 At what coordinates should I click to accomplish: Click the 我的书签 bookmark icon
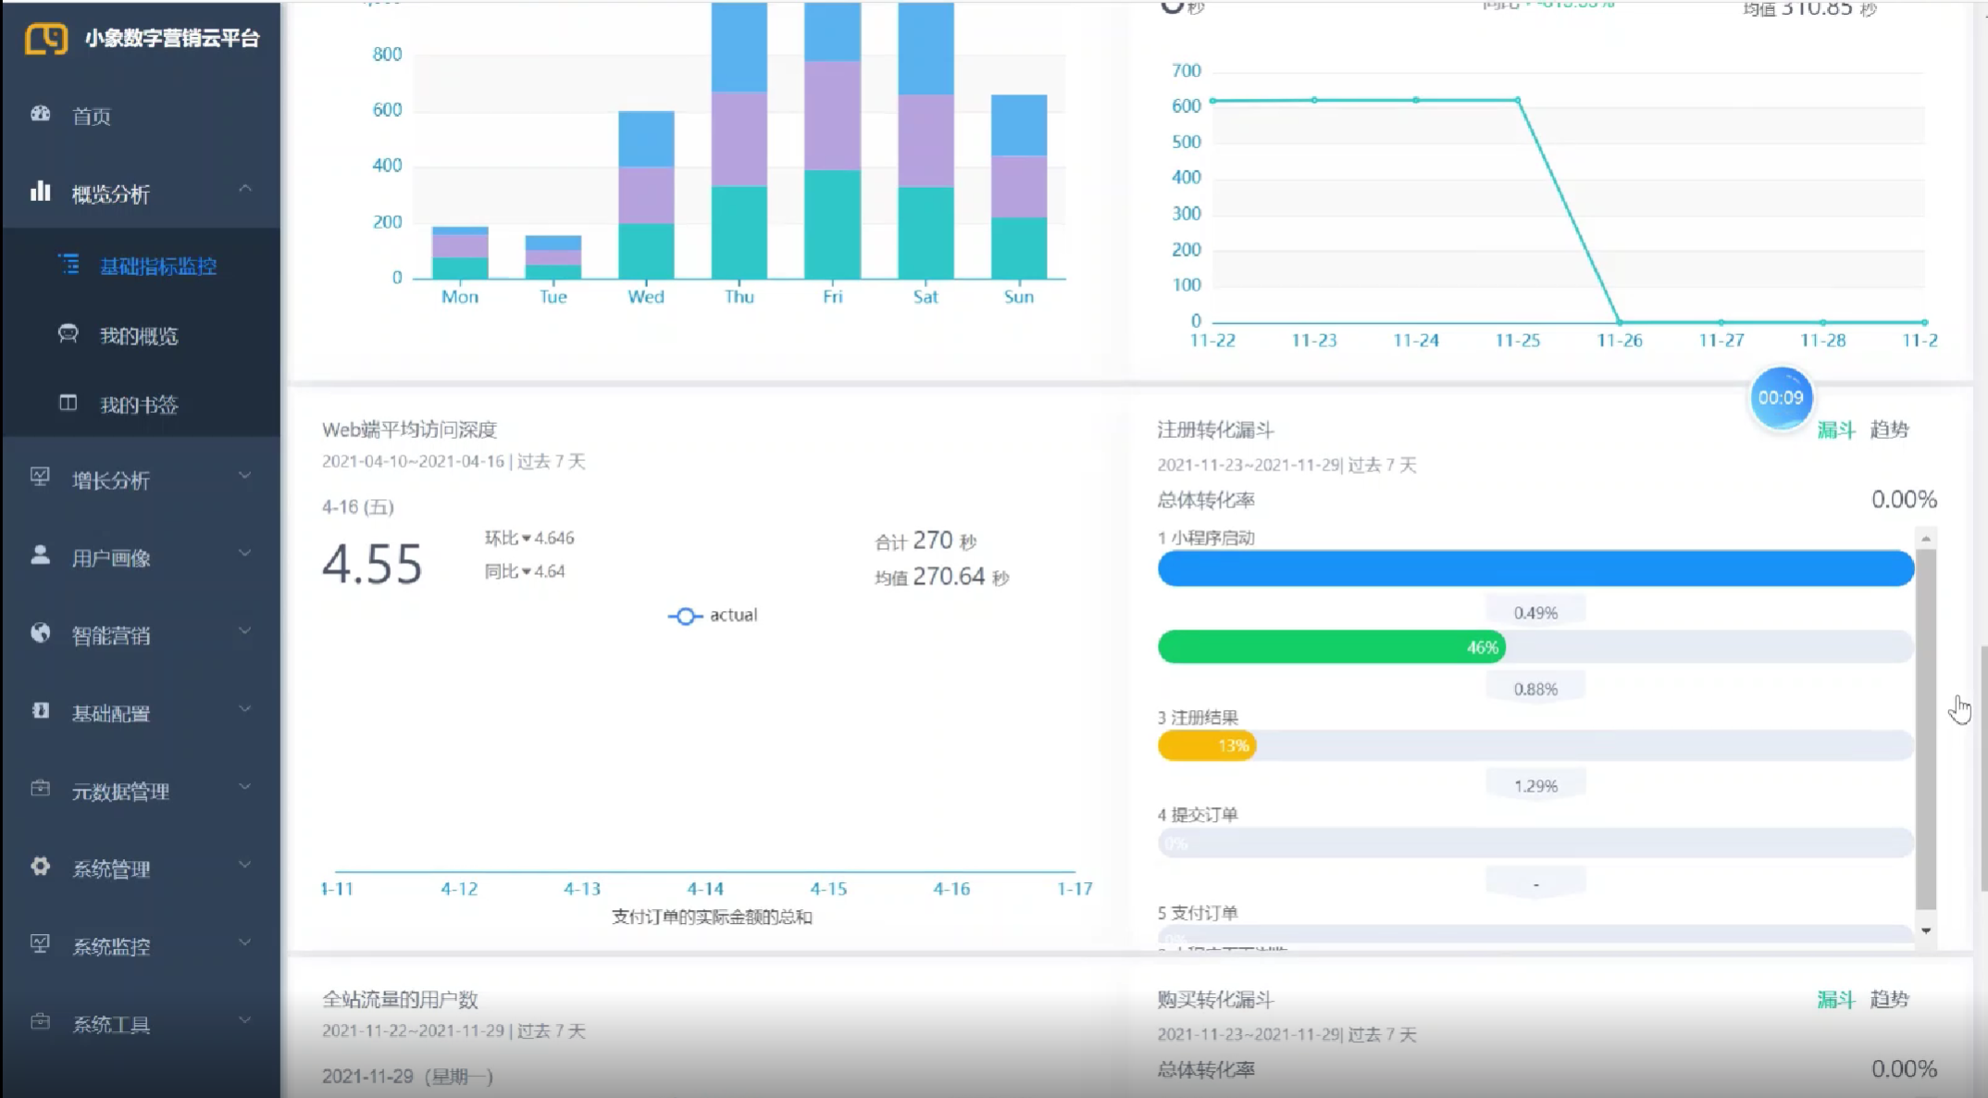pos(68,403)
